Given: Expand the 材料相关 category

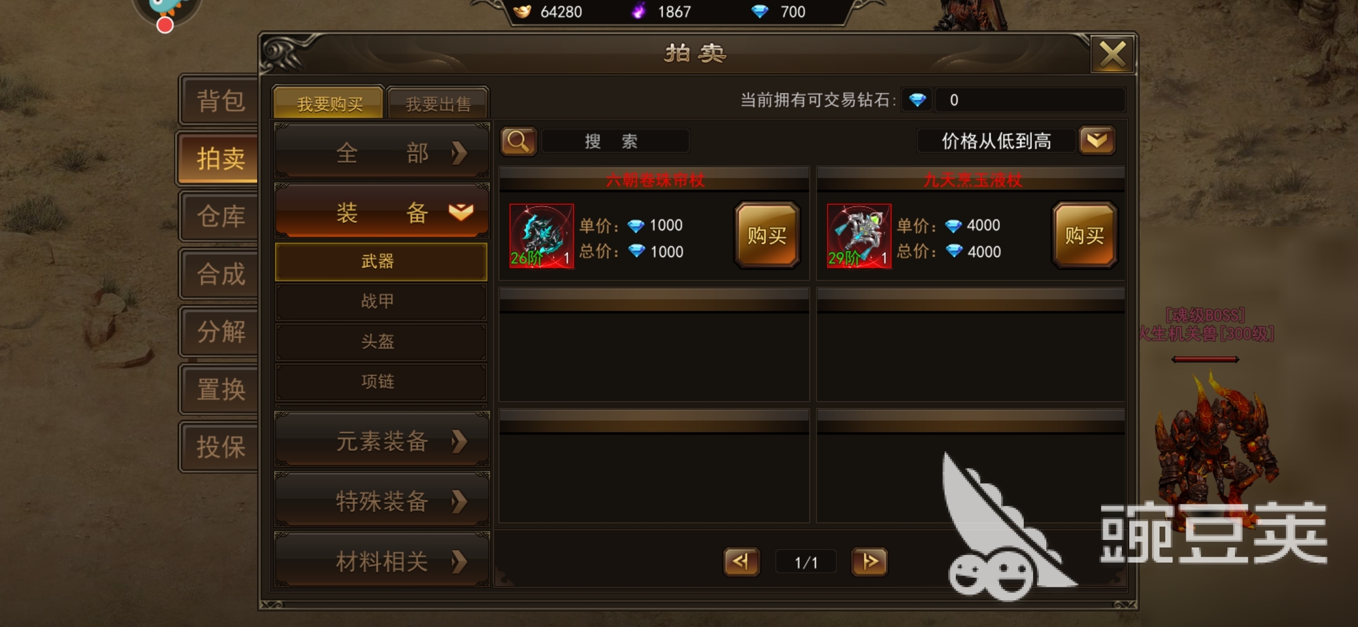Looking at the screenshot, I should coord(382,561).
